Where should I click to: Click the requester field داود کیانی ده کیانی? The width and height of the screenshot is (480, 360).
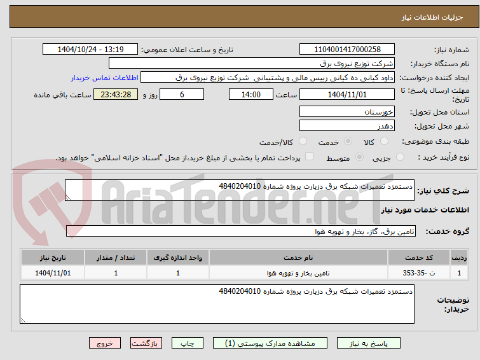[267, 78]
